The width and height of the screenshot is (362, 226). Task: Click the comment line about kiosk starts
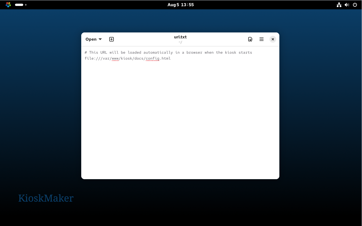(x=168, y=52)
